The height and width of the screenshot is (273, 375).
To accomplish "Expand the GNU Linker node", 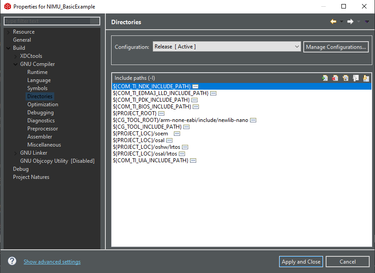I will pos(16,153).
